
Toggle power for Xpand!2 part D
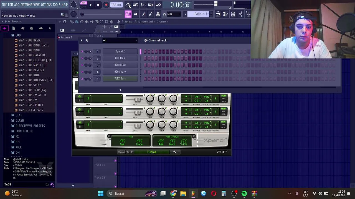80,122
